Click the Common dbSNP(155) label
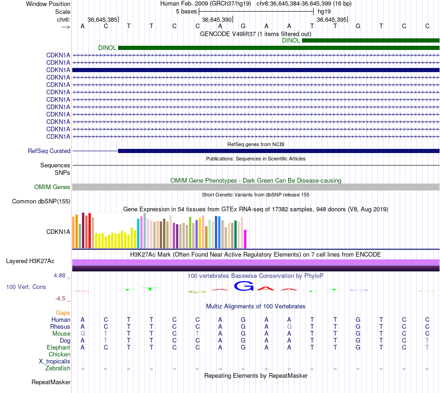The image size is (440, 393). 41,202
